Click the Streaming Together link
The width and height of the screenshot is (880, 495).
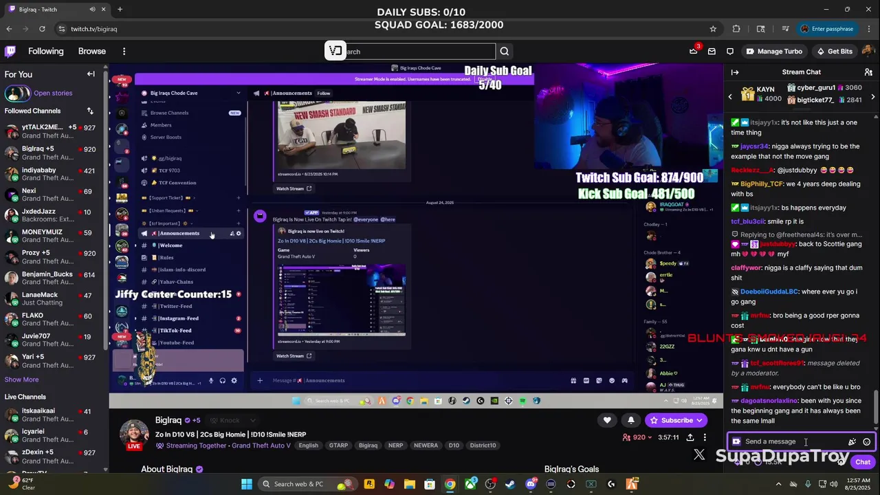(196, 445)
